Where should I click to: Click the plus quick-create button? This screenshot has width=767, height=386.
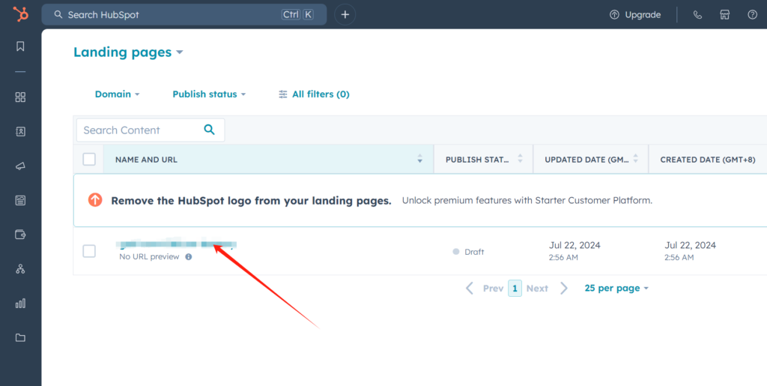point(345,14)
